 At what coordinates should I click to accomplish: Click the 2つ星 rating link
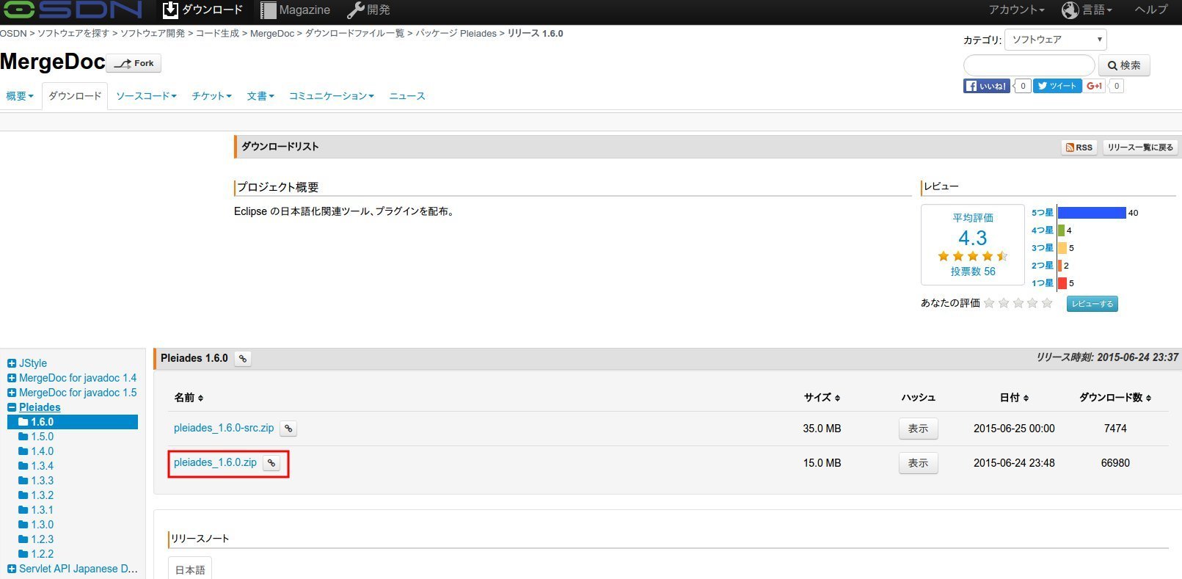1042,266
